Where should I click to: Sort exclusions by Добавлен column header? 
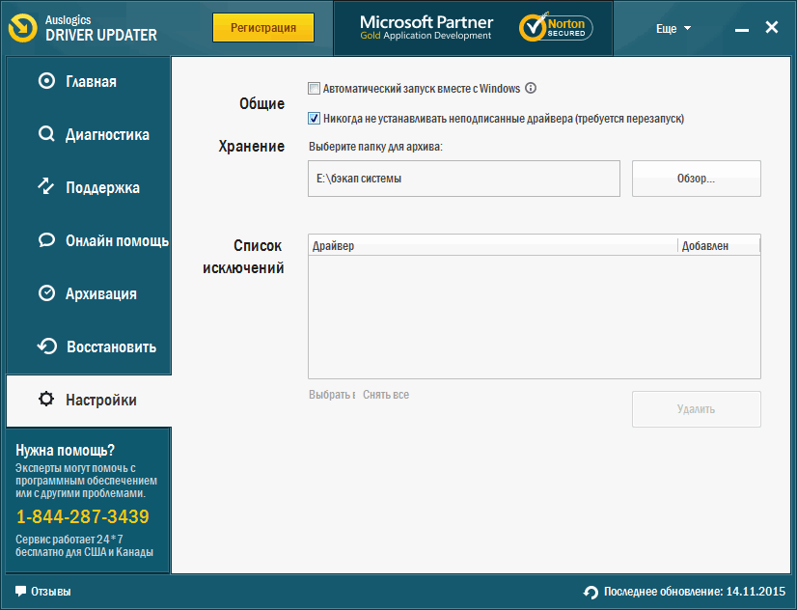pos(718,246)
